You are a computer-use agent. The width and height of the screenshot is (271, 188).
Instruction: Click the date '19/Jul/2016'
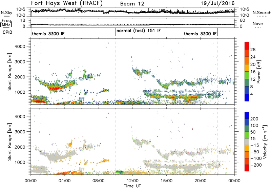(x=217, y=3)
